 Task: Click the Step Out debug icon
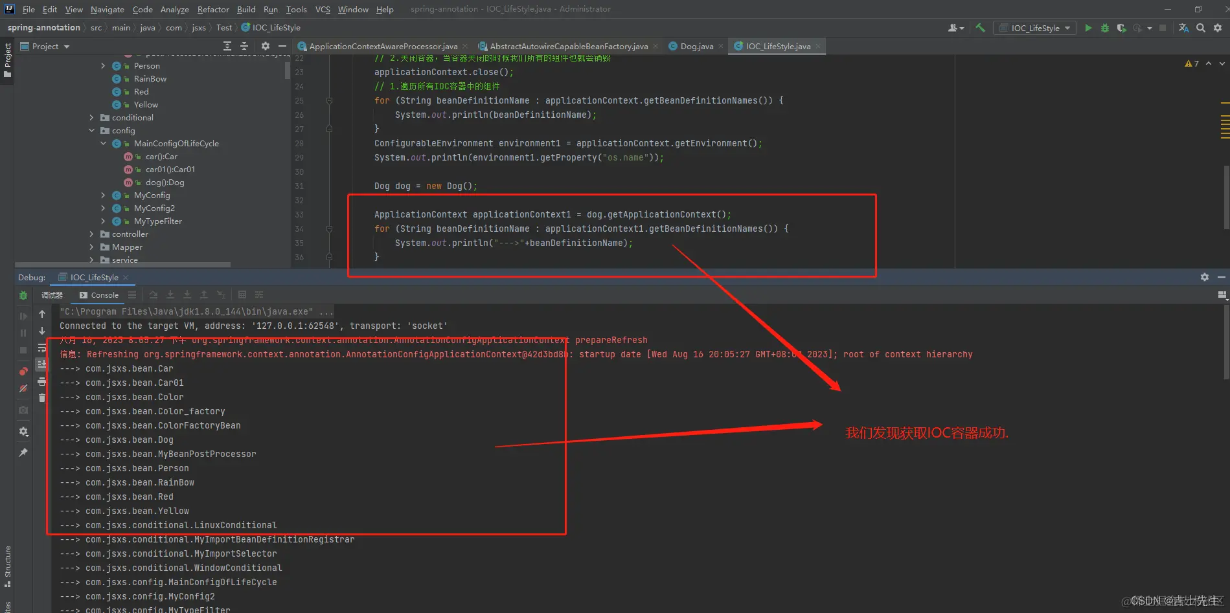(204, 295)
